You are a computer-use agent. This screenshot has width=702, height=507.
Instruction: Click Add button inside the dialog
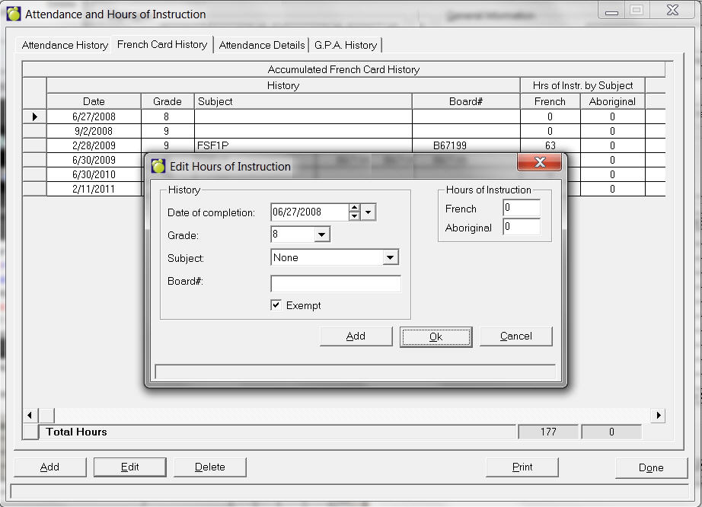point(356,336)
